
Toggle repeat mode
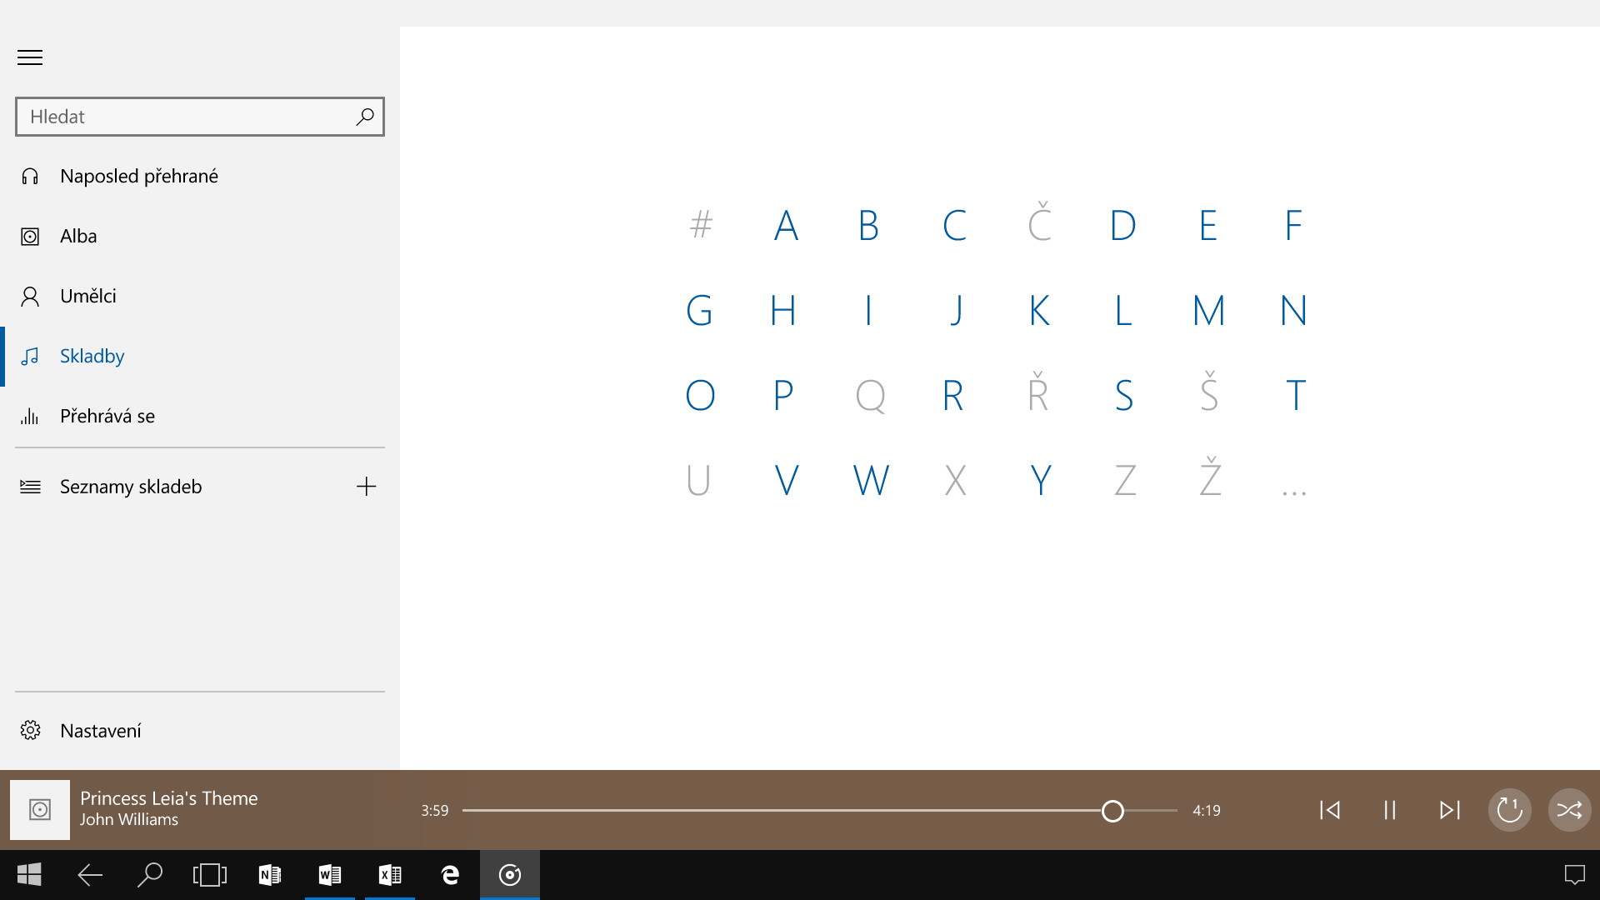coord(1509,809)
